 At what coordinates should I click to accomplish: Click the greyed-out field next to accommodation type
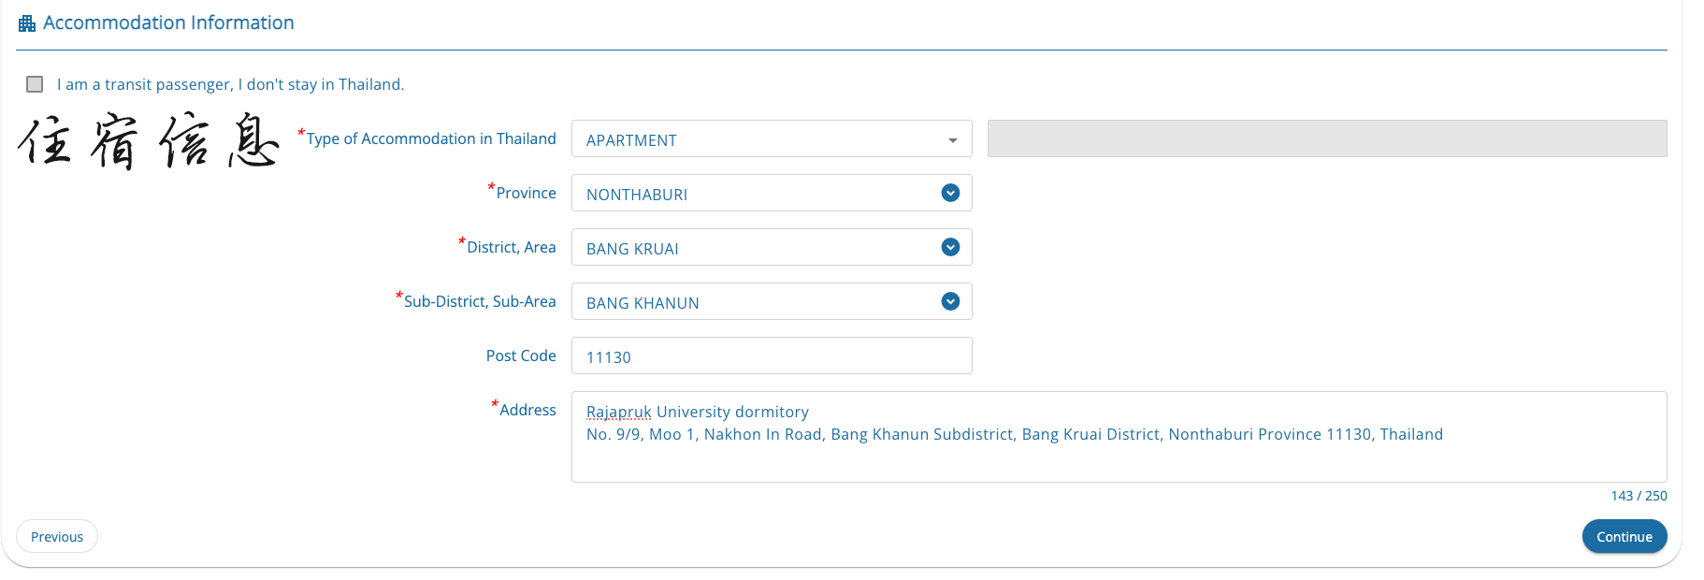[x=1326, y=138]
